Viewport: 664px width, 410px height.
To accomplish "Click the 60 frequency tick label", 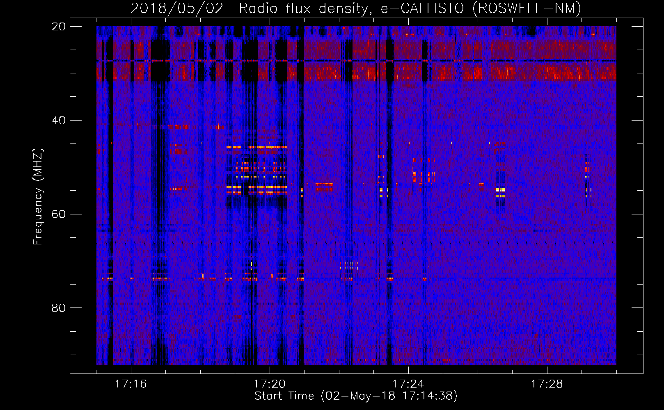I will [x=59, y=214].
